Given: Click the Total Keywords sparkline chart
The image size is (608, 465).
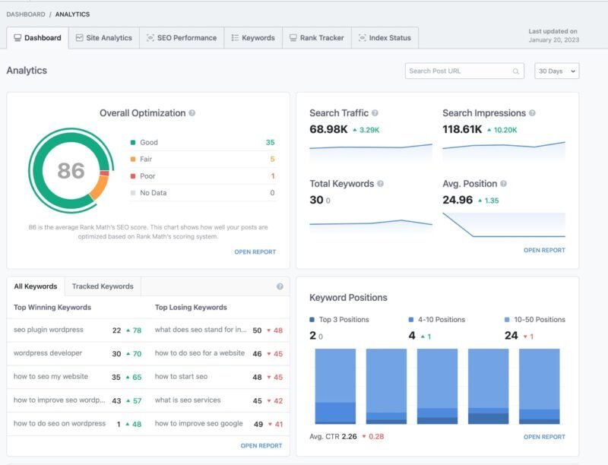Looking at the screenshot, I should 371,226.
